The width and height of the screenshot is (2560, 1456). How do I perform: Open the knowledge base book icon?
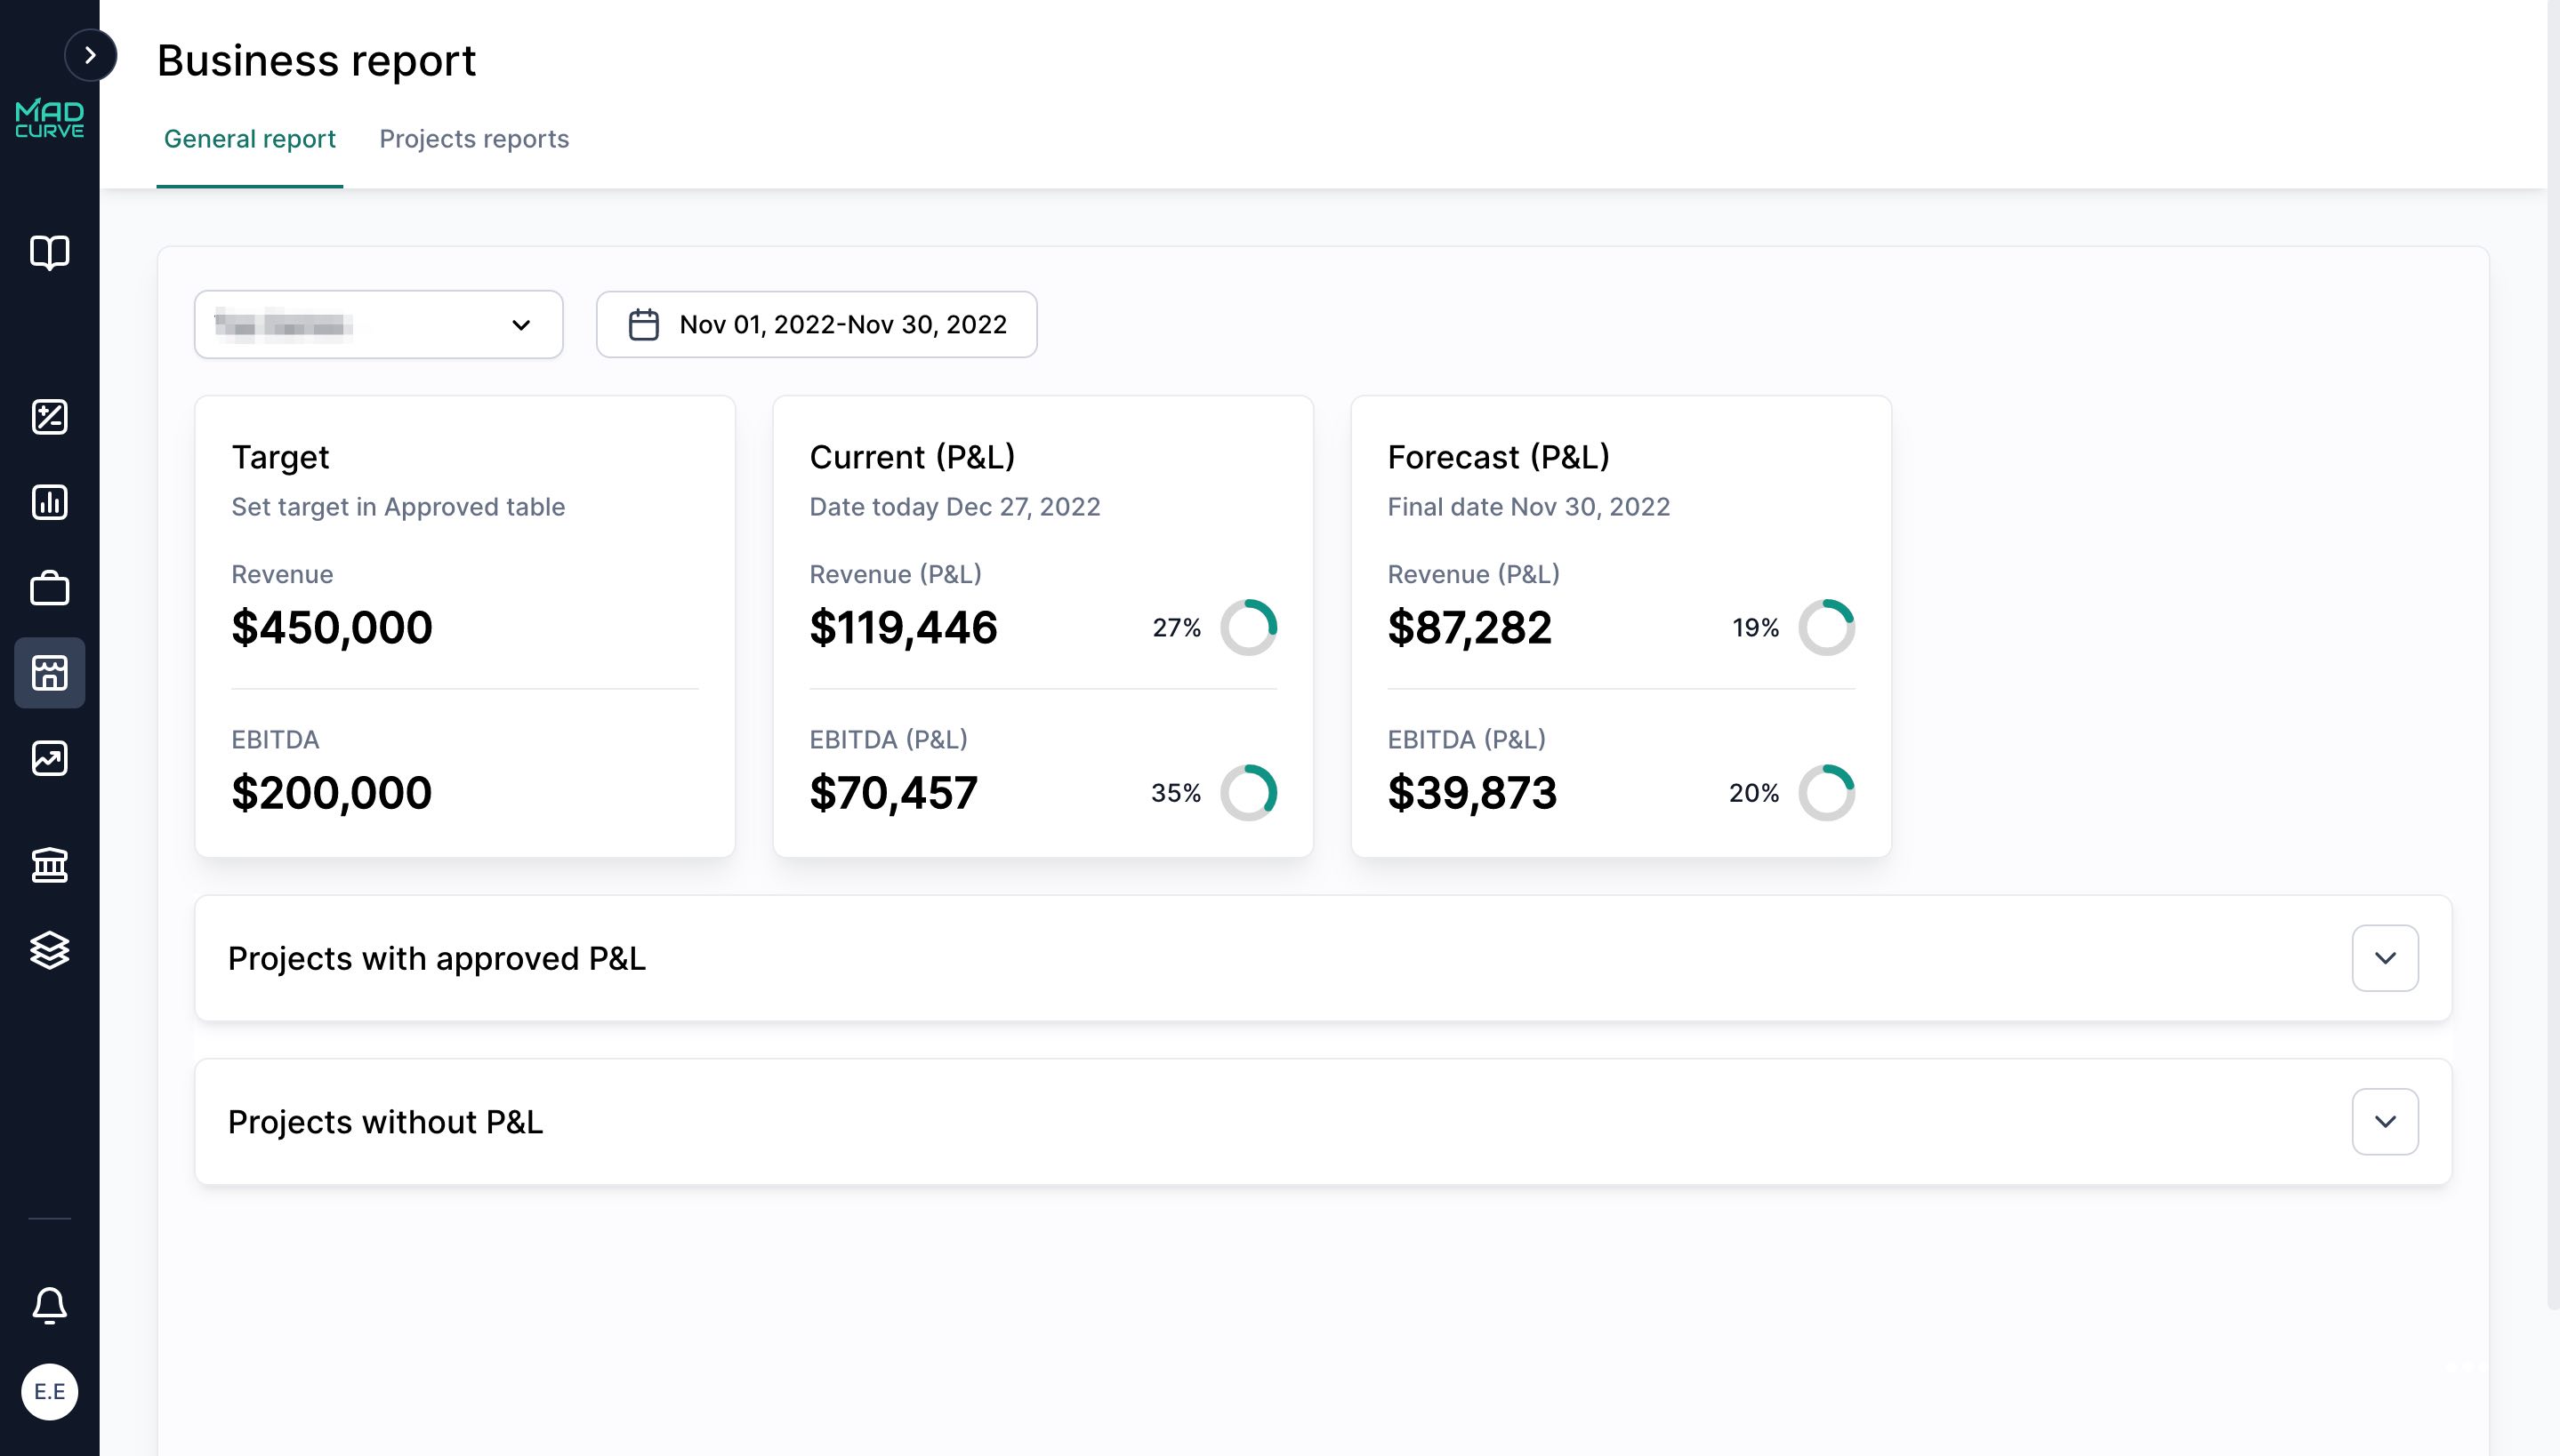[50, 253]
